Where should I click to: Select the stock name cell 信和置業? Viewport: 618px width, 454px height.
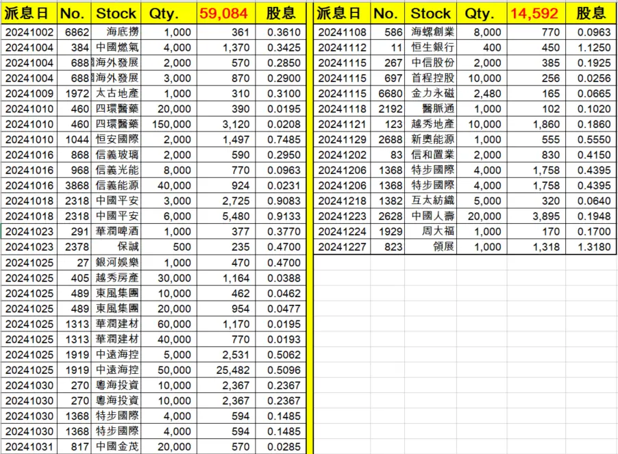pyautogui.click(x=430, y=155)
